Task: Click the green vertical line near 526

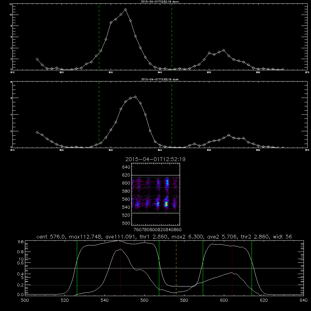Action: coord(77,268)
